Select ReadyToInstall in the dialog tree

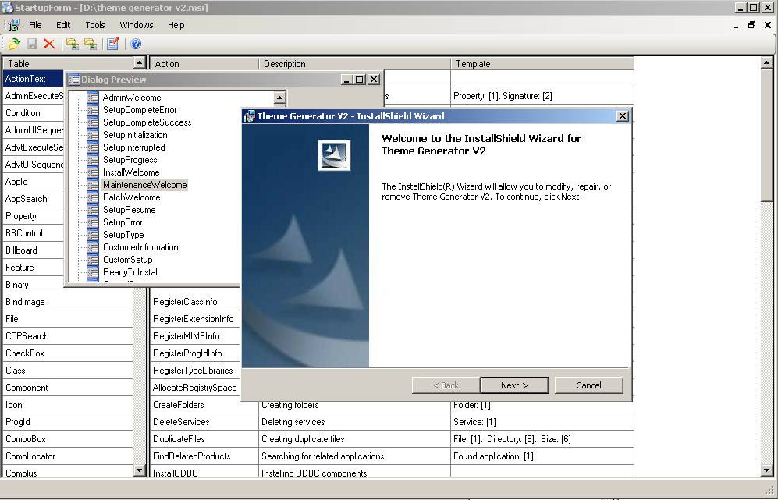(131, 271)
